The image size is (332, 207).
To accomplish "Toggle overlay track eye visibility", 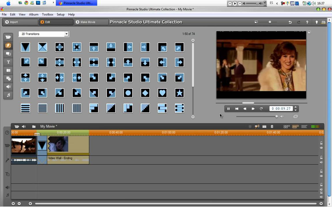I will pos(321,176).
